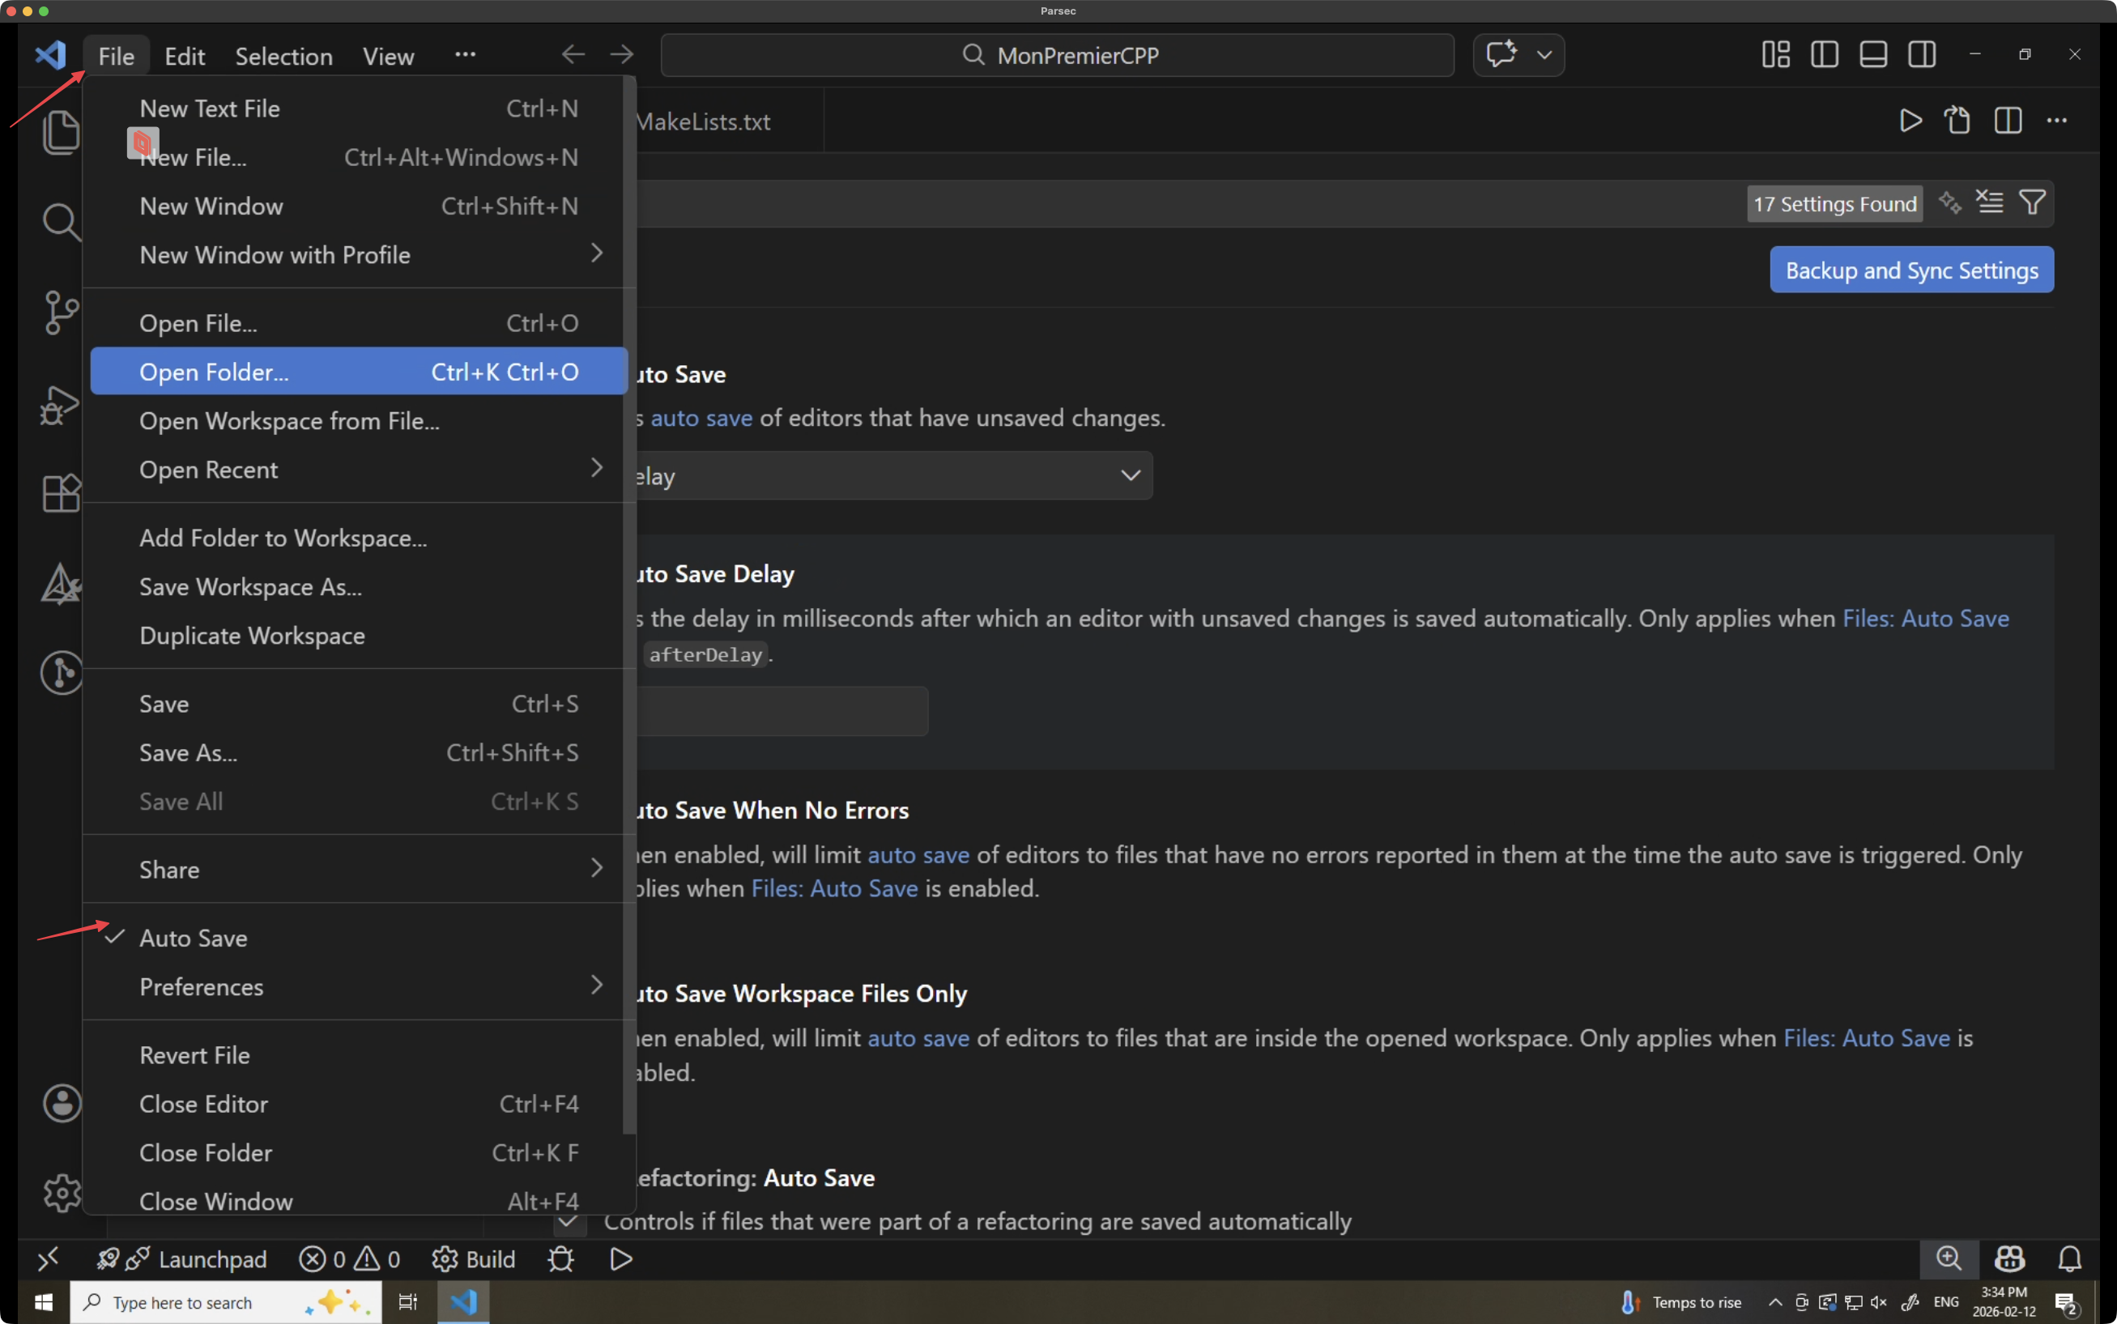Choose Close Folder in the File menu
This screenshot has height=1324, width=2117.
pos(358,1152)
